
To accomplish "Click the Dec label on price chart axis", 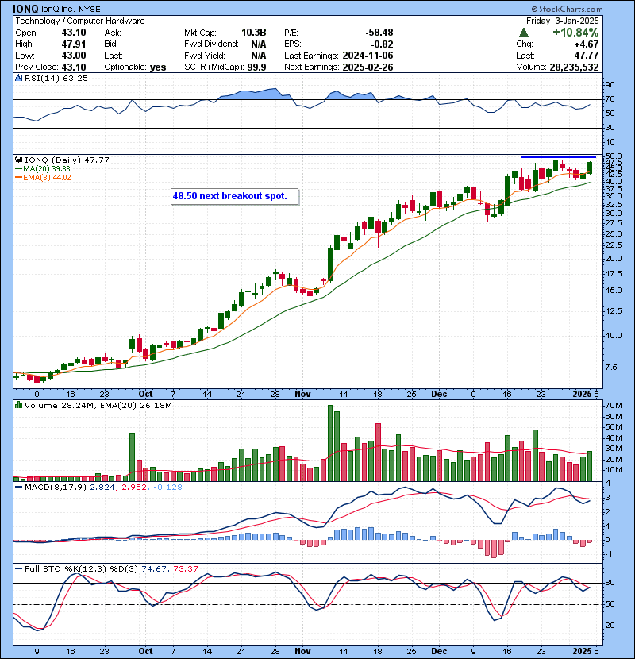I will coord(439,395).
